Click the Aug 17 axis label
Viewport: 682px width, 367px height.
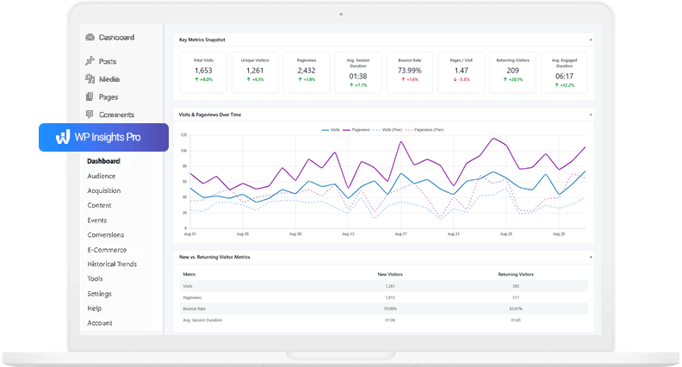tap(400, 234)
